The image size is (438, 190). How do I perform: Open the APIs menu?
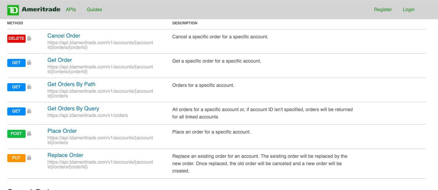tap(71, 9)
